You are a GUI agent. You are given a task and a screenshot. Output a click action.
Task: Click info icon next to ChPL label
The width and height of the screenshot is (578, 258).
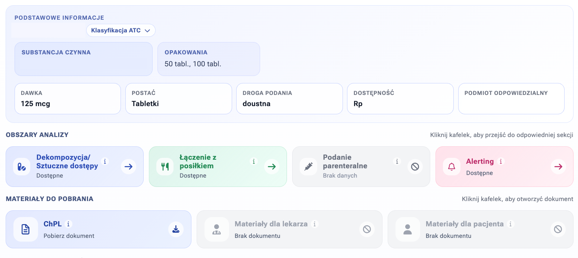pos(68,224)
